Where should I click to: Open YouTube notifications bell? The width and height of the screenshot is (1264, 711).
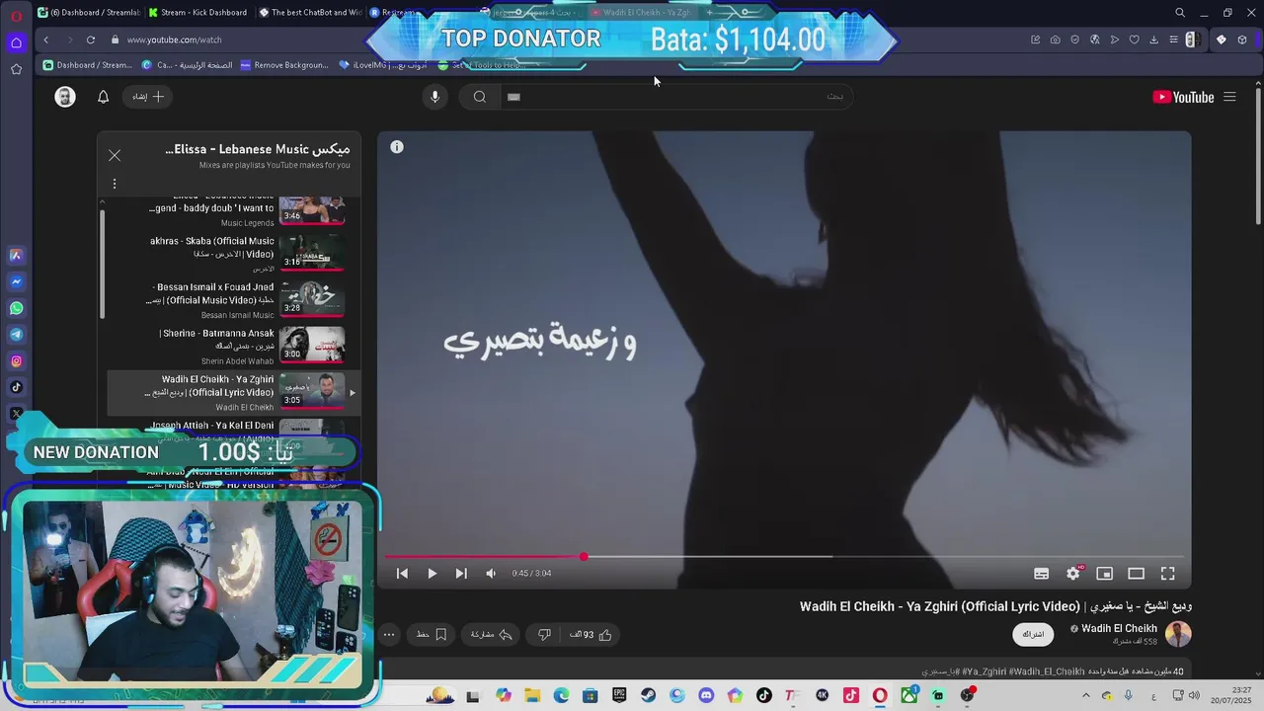[x=103, y=97]
